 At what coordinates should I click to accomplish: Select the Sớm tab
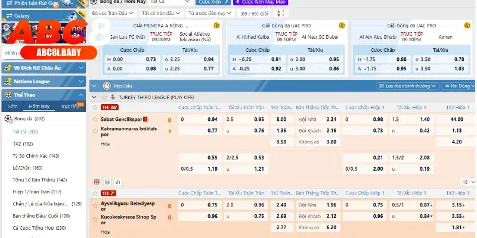click(14, 107)
